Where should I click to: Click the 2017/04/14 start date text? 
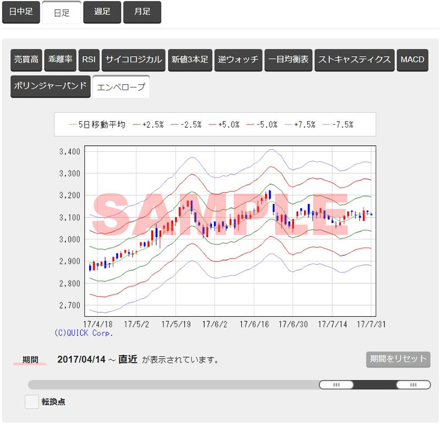click(x=81, y=360)
